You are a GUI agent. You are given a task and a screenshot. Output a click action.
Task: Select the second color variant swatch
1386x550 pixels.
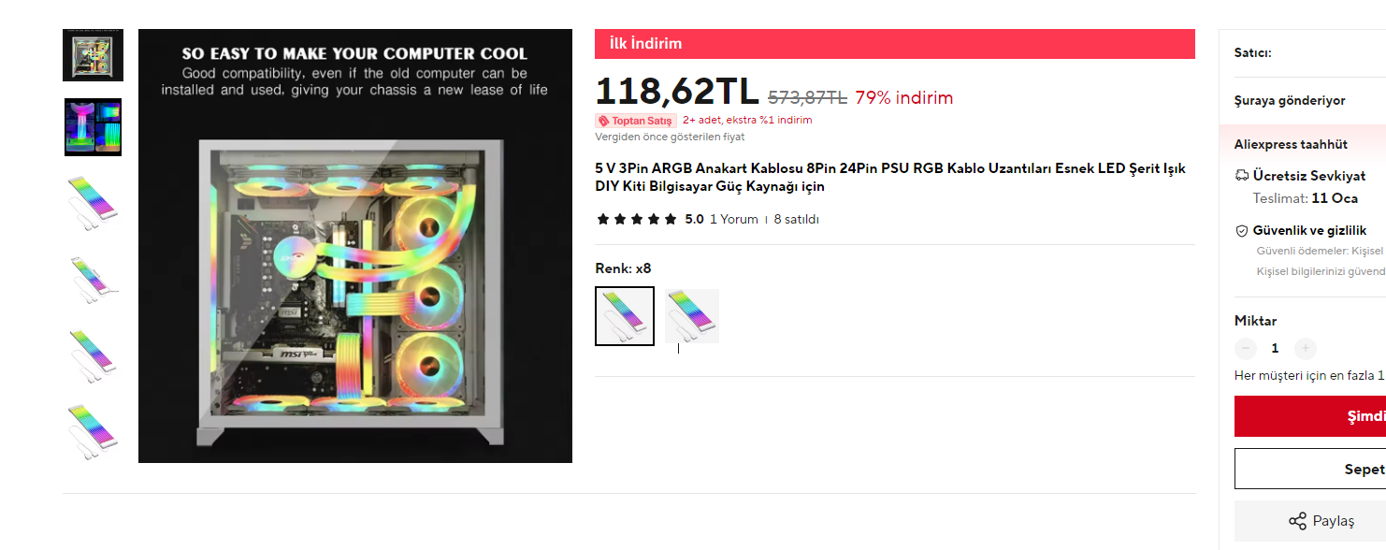pos(692,316)
